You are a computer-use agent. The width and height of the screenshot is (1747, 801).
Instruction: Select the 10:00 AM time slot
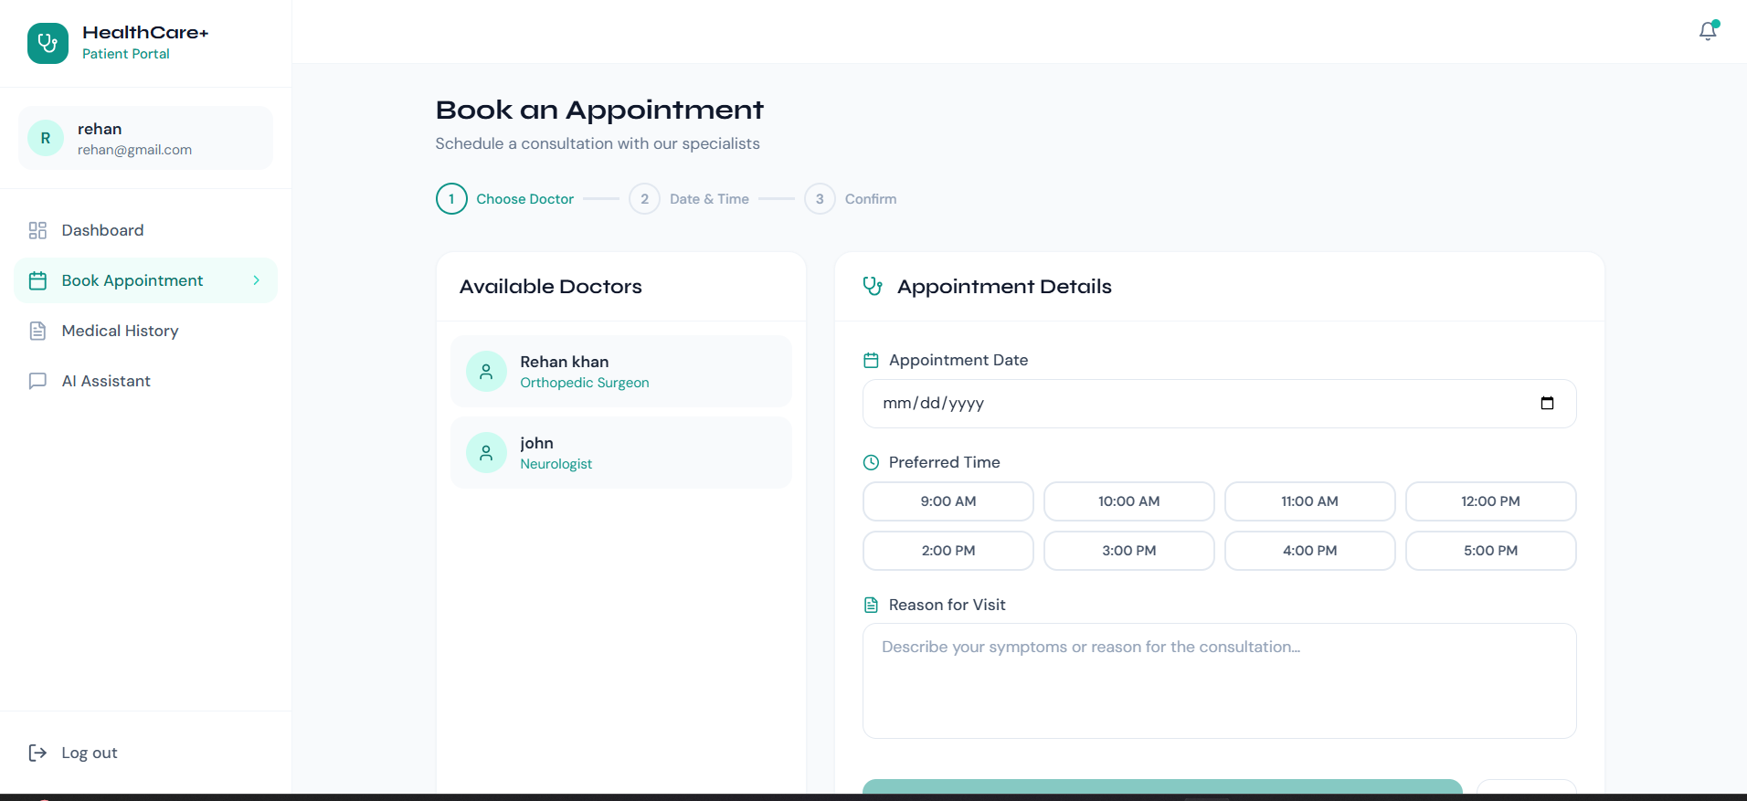(1129, 501)
